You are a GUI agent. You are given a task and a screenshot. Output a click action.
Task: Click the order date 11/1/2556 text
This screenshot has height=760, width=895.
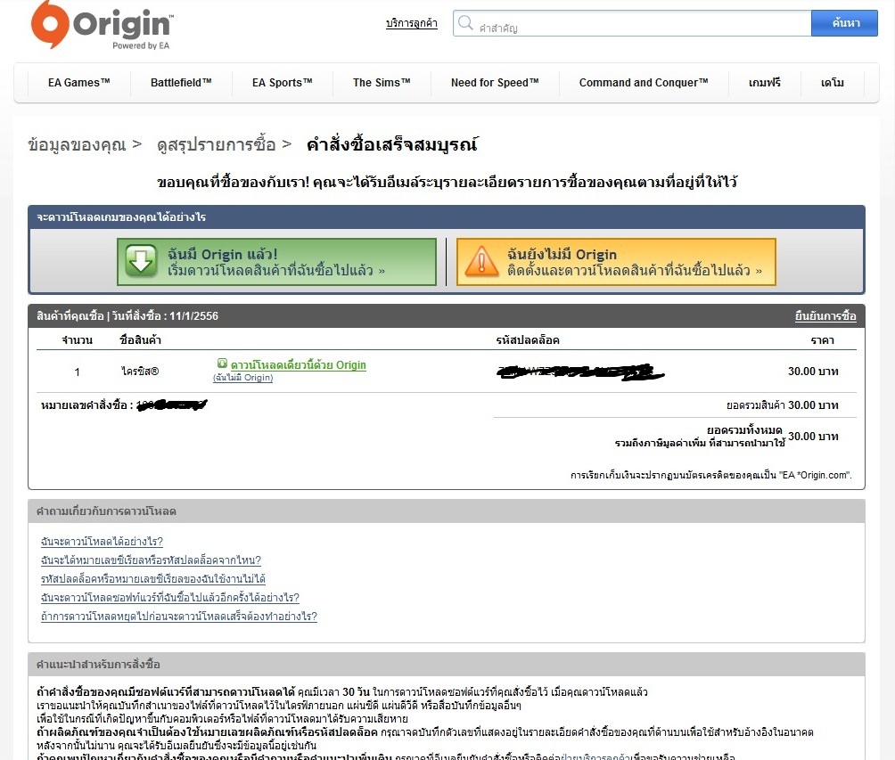tap(193, 316)
